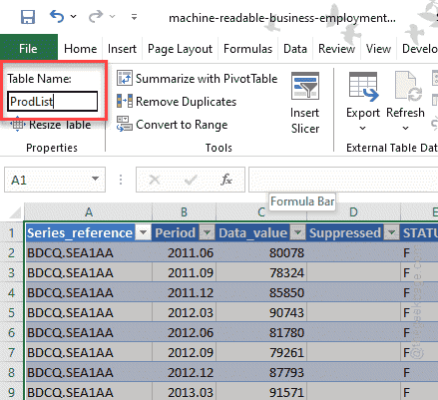This screenshot has width=438, height=400.
Task: Click cell with value 91571
Action: point(261,392)
